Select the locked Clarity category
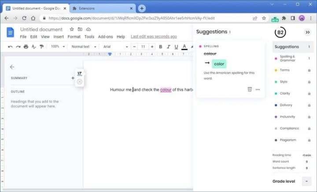317x192 pixels. coord(293,94)
